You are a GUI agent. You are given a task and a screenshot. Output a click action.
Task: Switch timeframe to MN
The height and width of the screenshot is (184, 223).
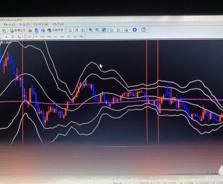coord(81,36)
